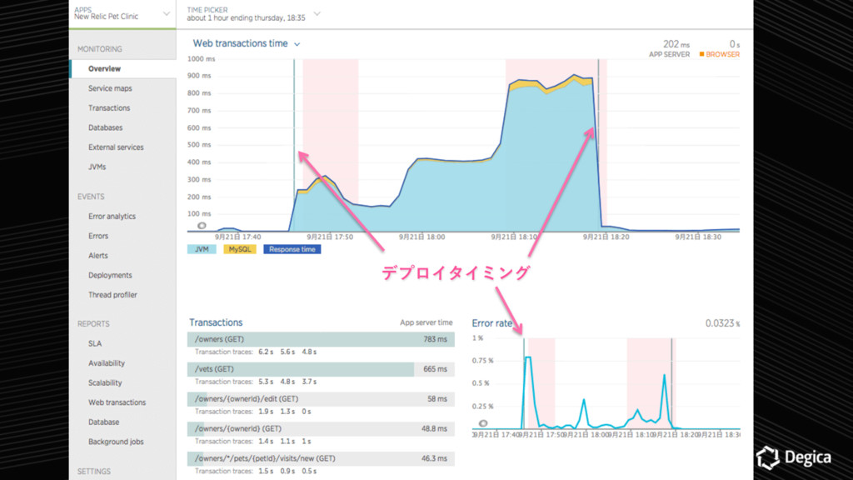Click the Transactions section heading
853x480 pixels.
(x=216, y=322)
